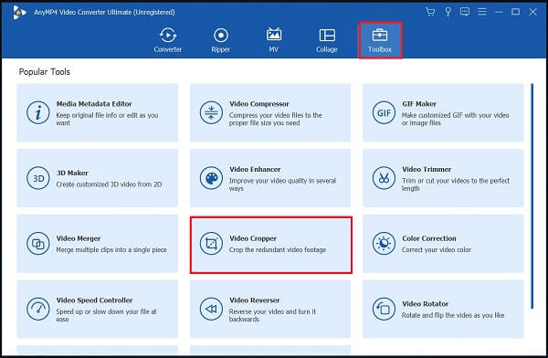This screenshot has width=548, height=358.
Task: Launch GIF Maker tool title
Action: tap(419, 104)
